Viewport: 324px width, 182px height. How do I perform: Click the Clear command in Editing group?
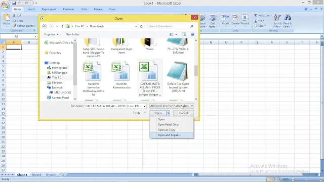[260, 26]
